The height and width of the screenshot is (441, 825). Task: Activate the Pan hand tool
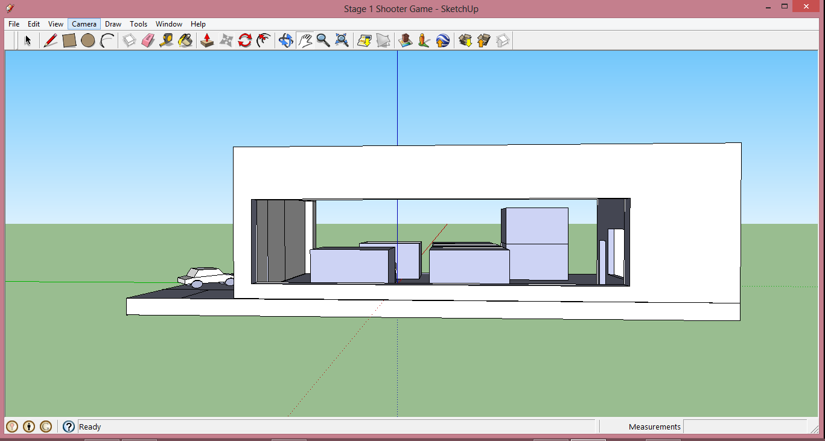point(305,40)
